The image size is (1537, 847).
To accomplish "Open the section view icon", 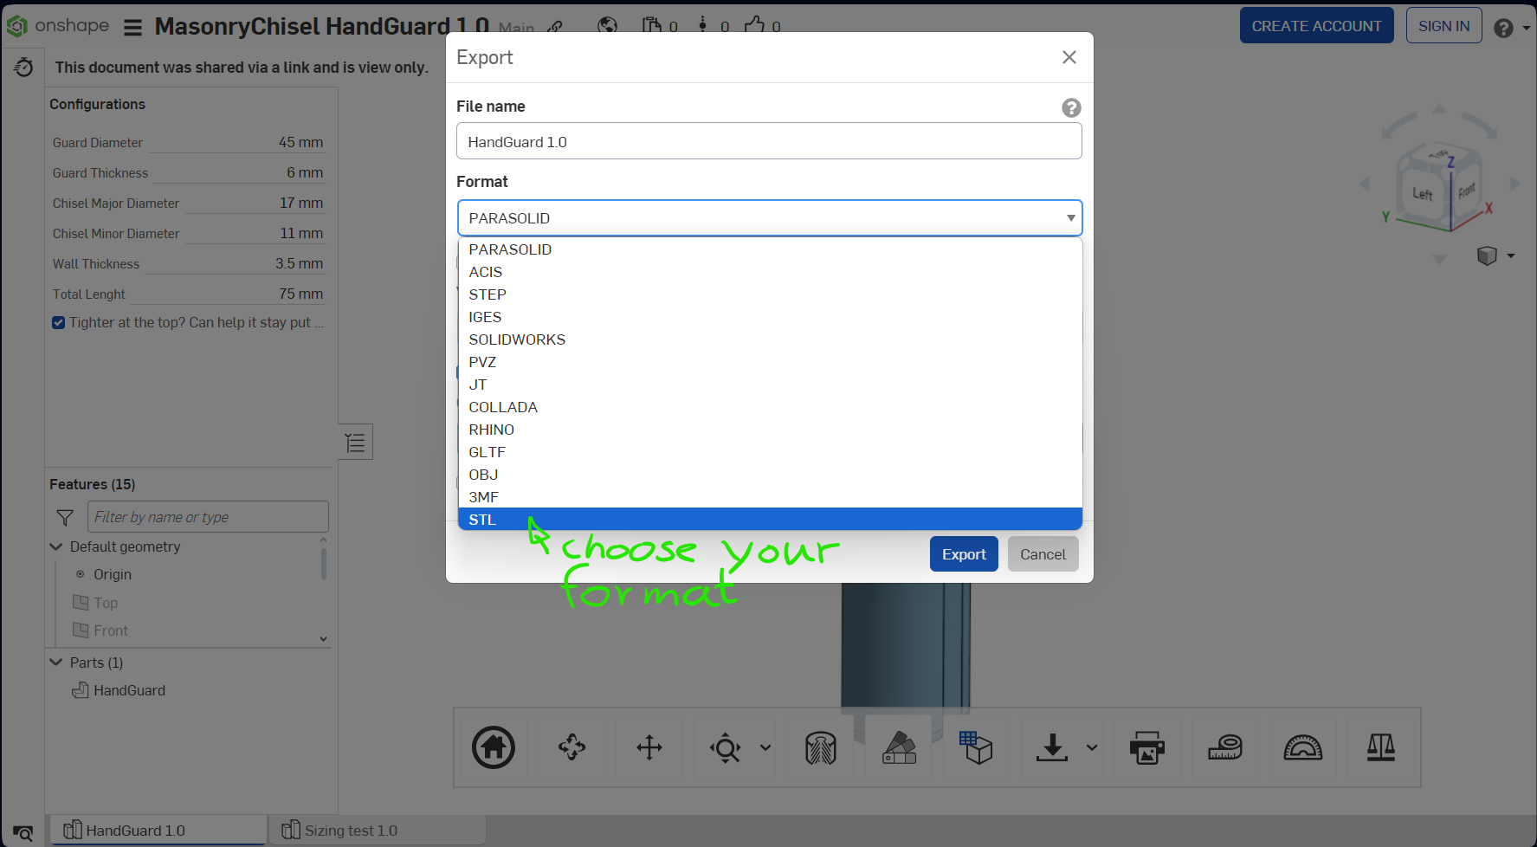I will (821, 747).
